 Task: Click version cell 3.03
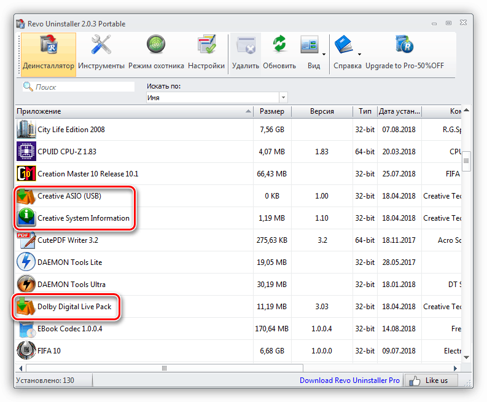(322, 307)
